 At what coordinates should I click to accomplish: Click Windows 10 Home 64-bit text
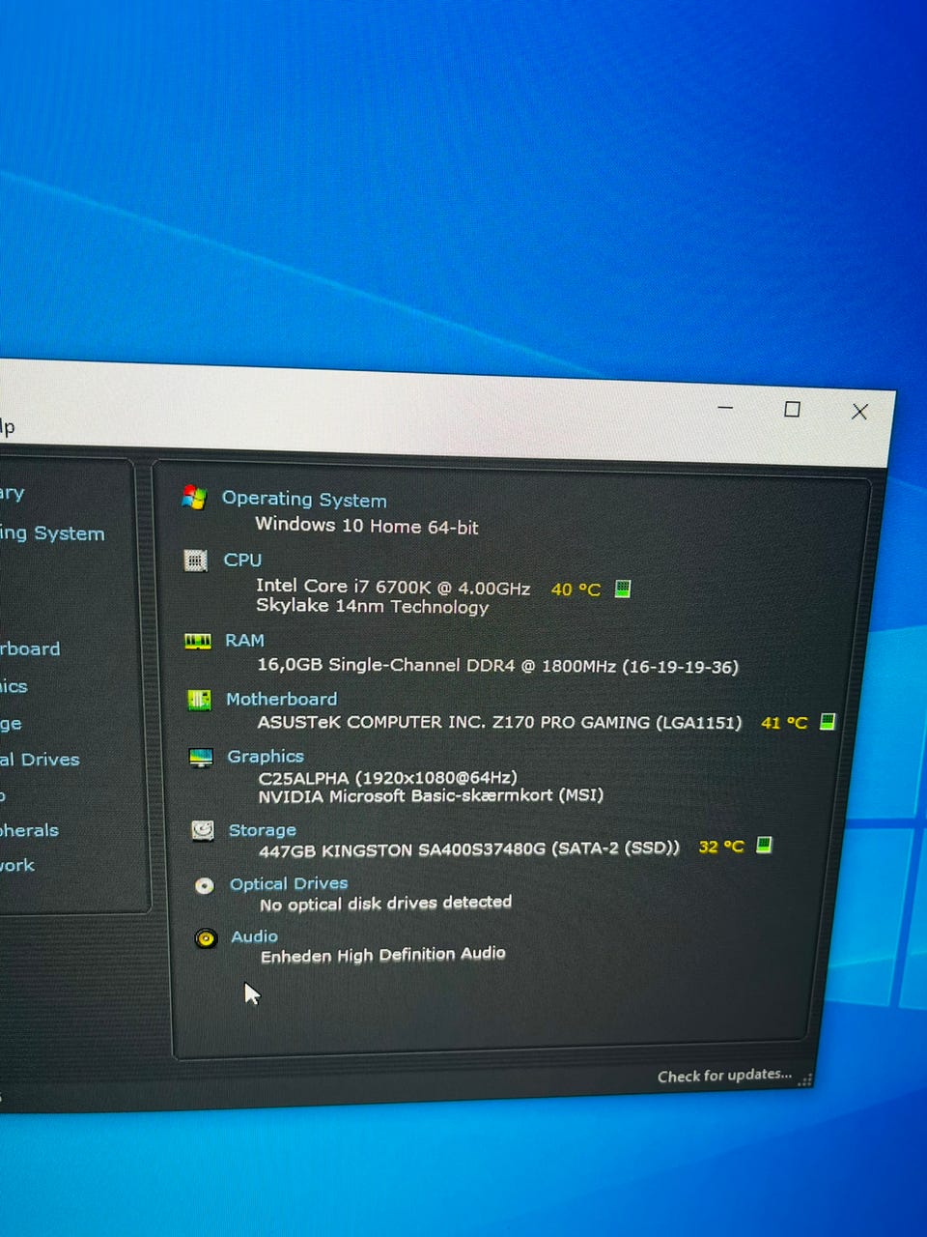pos(366,526)
